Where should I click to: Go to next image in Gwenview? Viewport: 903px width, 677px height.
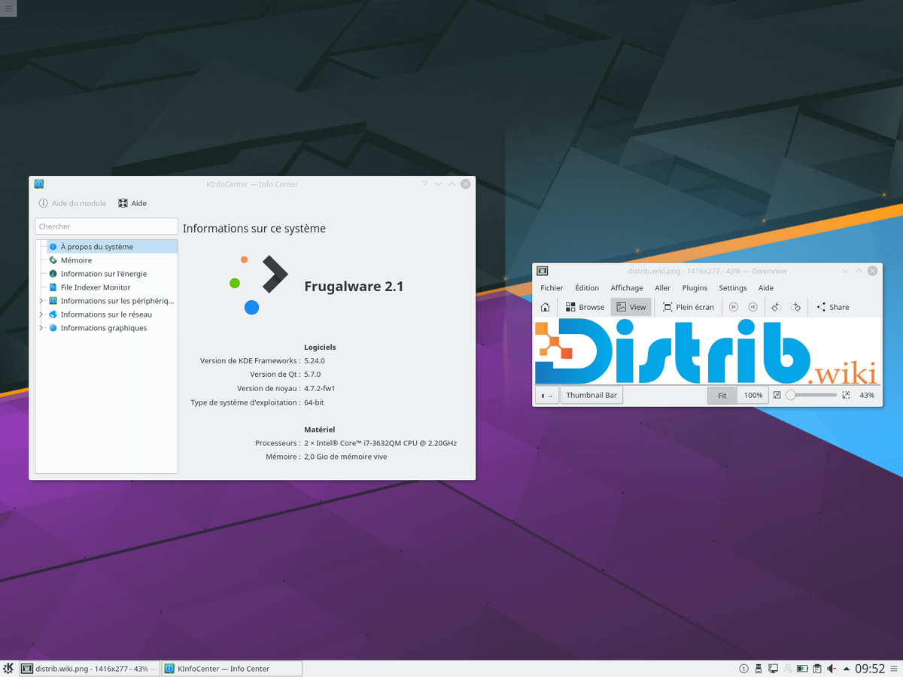(752, 307)
